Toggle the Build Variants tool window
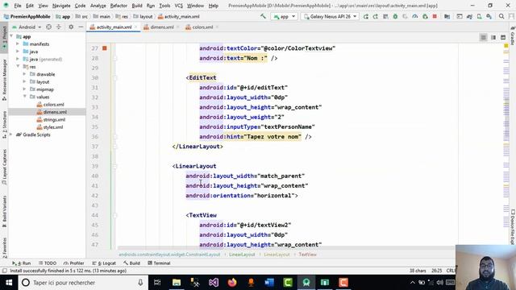Viewport: 516px width, 290px height. pos(4,211)
